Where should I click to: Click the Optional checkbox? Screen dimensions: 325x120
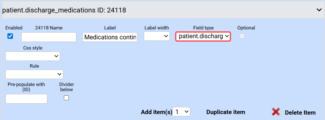coord(242,36)
